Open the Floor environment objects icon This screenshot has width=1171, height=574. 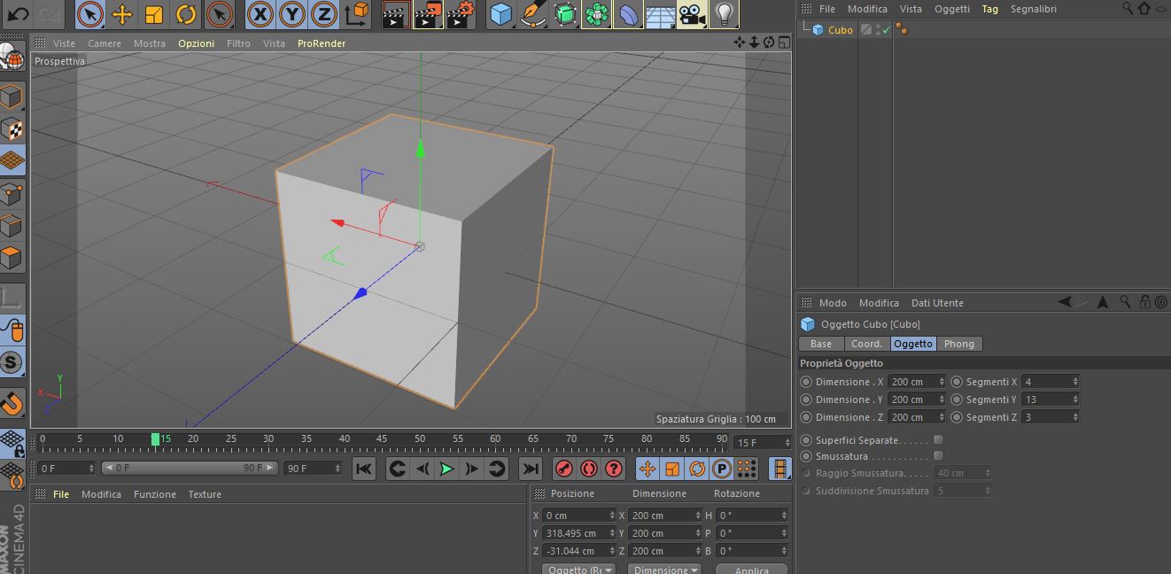pos(660,14)
